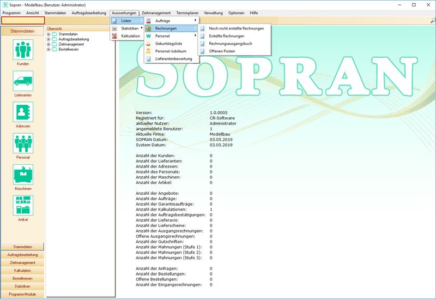Open the Maschinen machine icon
436x299 pixels.
click(x=23, y=174)
